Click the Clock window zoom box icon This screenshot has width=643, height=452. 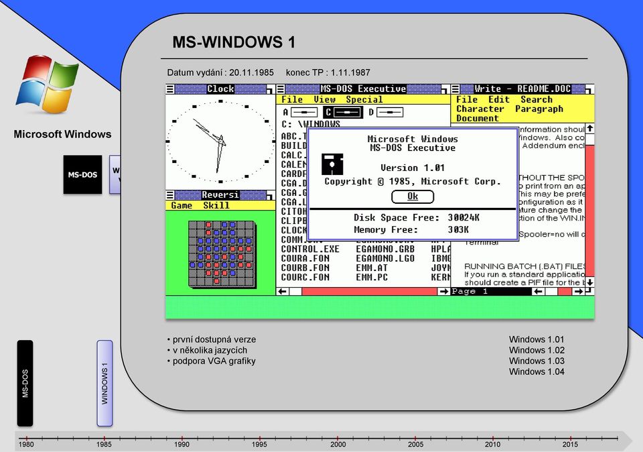[270, 89]
